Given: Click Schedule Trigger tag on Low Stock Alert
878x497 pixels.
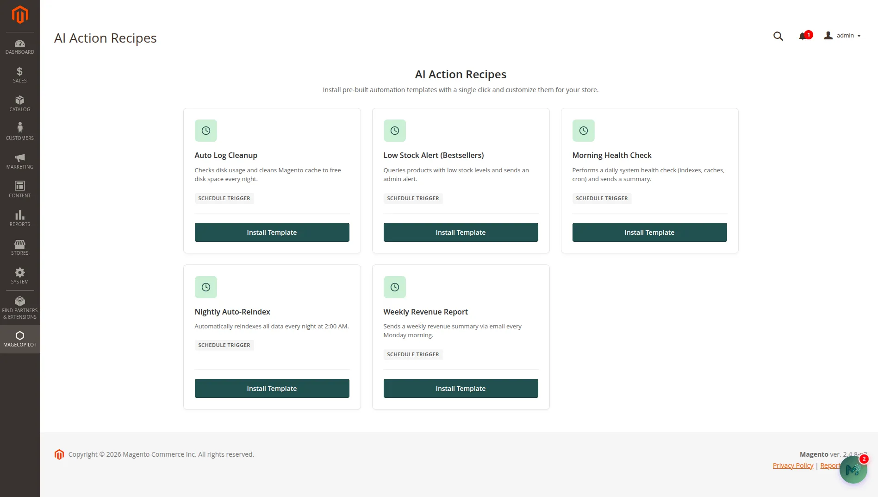Looking at the screenshot, I should click(413, 198).
